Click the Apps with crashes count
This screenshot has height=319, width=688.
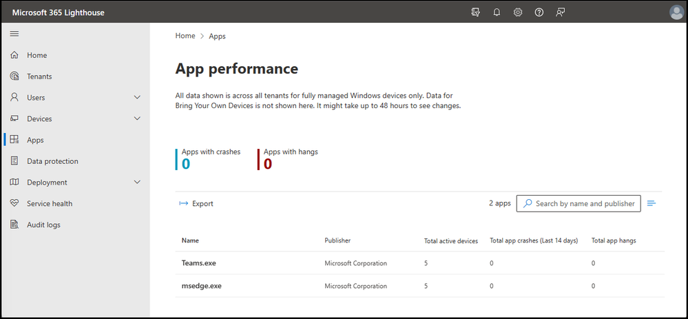click(186, 164)
